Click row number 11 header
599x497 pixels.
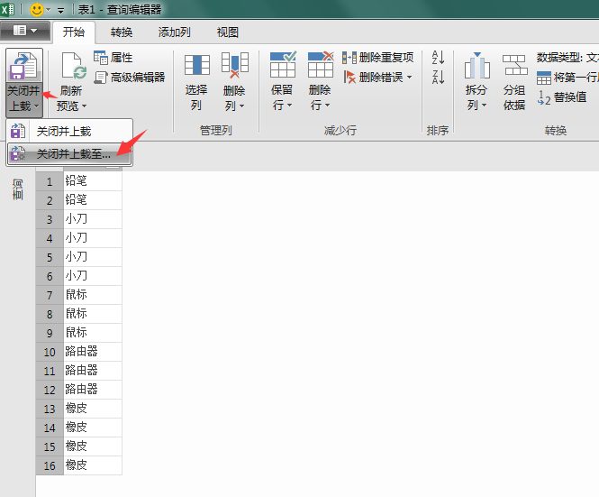pyautogui.click(x=50, y=371)
